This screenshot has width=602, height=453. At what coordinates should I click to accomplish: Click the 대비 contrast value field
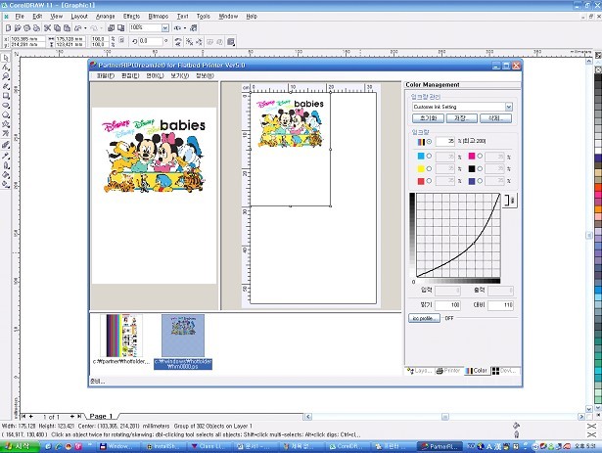pyautogui.click(x=500, y=305)
